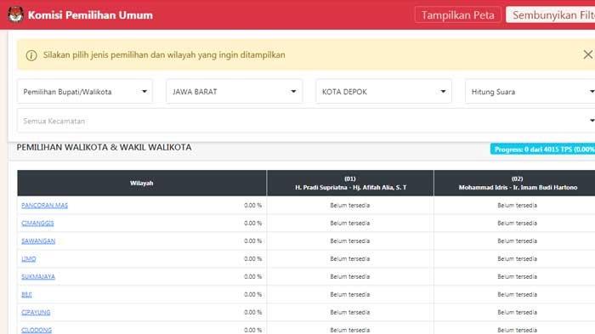Open the LIMO district link

tap(29, 259)
